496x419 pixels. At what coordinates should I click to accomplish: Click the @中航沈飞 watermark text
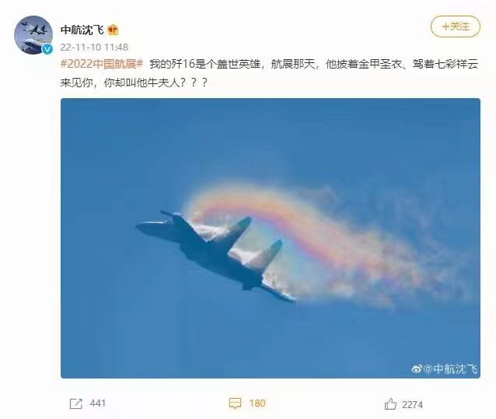point(450,369)
